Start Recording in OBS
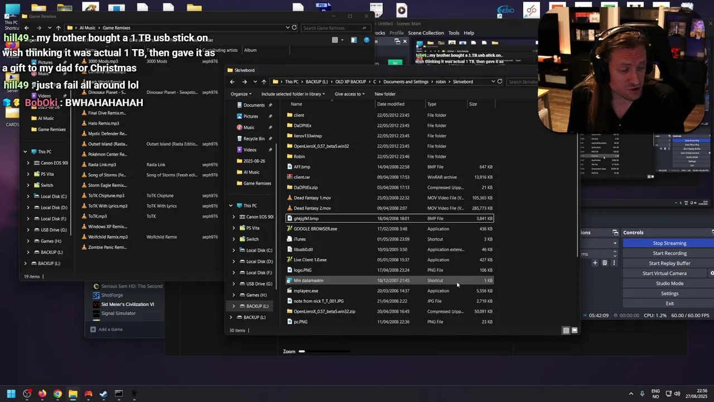714x402 pixels. click(669, 253)
